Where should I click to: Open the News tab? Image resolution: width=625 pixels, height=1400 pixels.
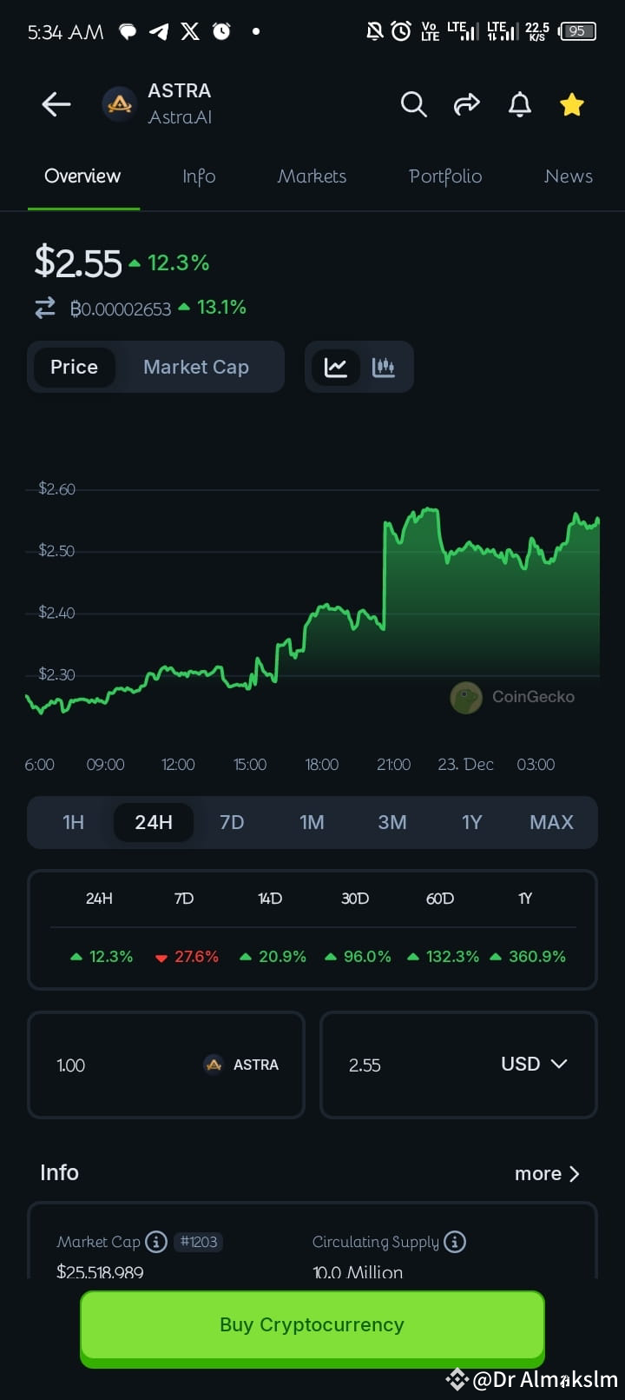pyautogui.click(x=569, y=176)
